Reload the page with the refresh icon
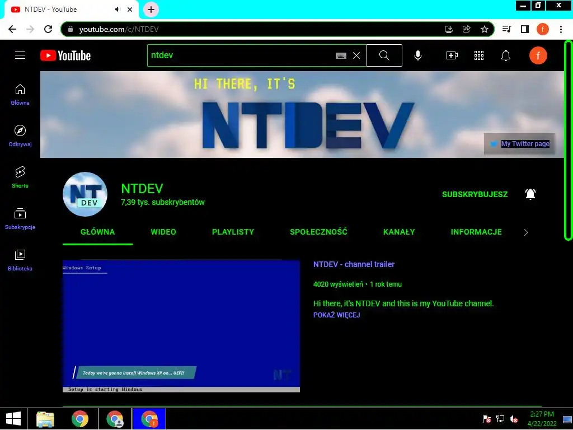 [x=48, y=29]
